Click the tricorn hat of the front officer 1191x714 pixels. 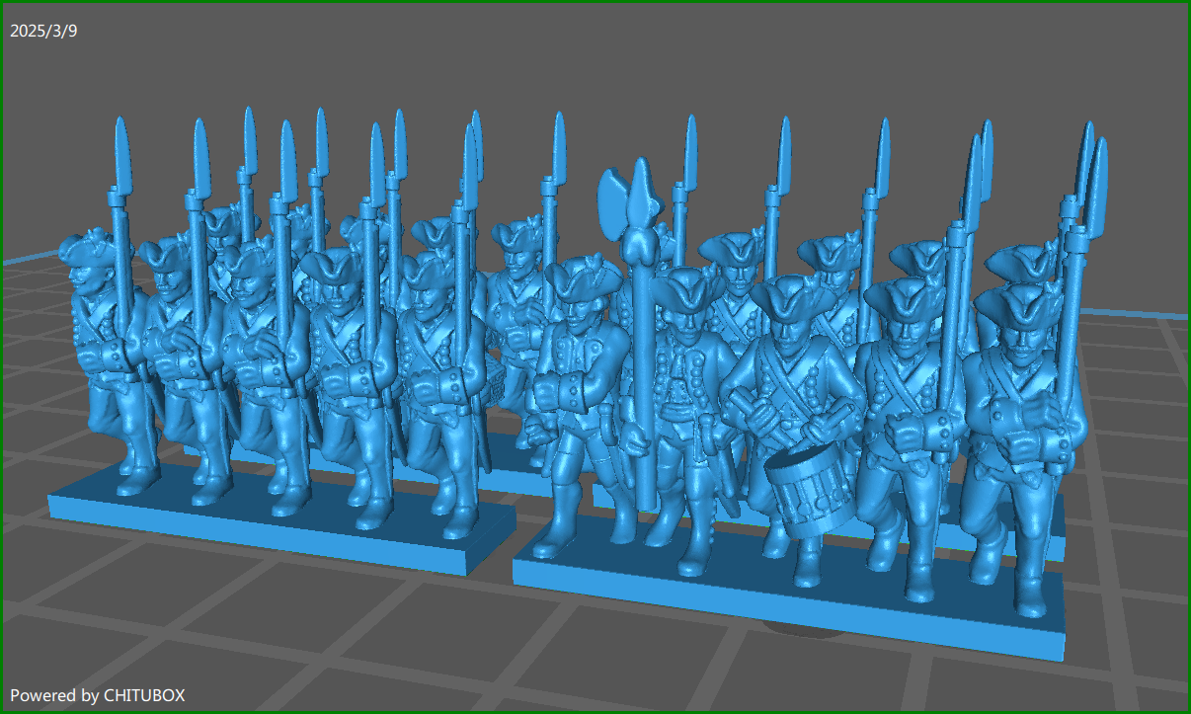pos(583,291)
